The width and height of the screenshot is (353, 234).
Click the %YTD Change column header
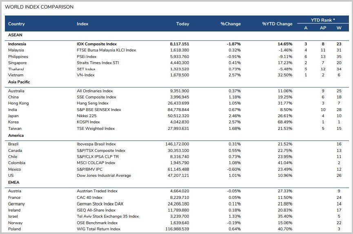coord(277,24)
